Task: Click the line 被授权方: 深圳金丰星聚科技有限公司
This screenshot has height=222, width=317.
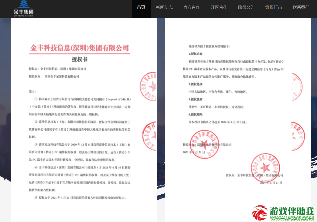Action: [54, 76]
